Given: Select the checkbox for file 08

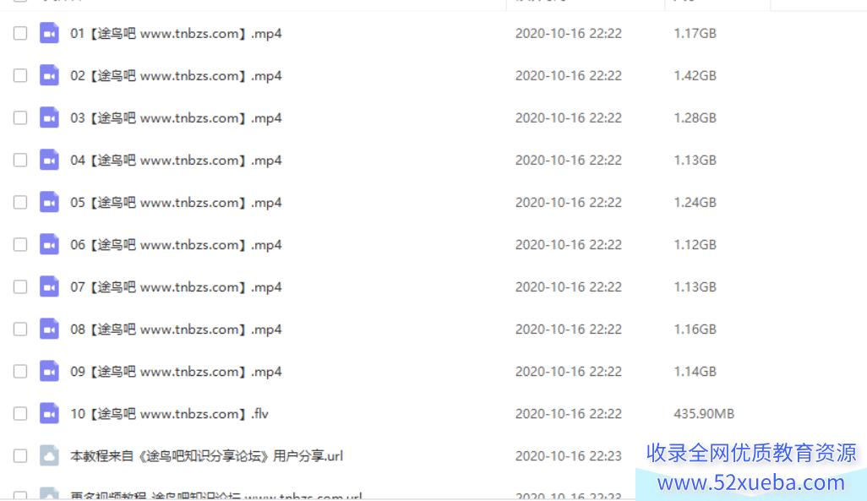Looking at the screenshot, I should coord(20,329).
